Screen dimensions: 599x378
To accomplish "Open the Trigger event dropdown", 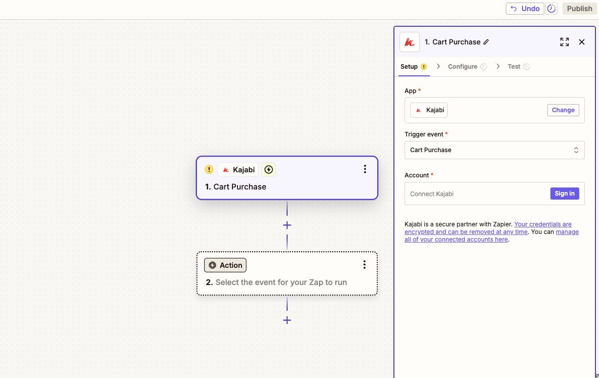I will tap(494, 150).
